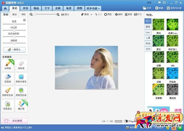
Task: Click the 美化教程 tutorial button
Action: [15, 121]
